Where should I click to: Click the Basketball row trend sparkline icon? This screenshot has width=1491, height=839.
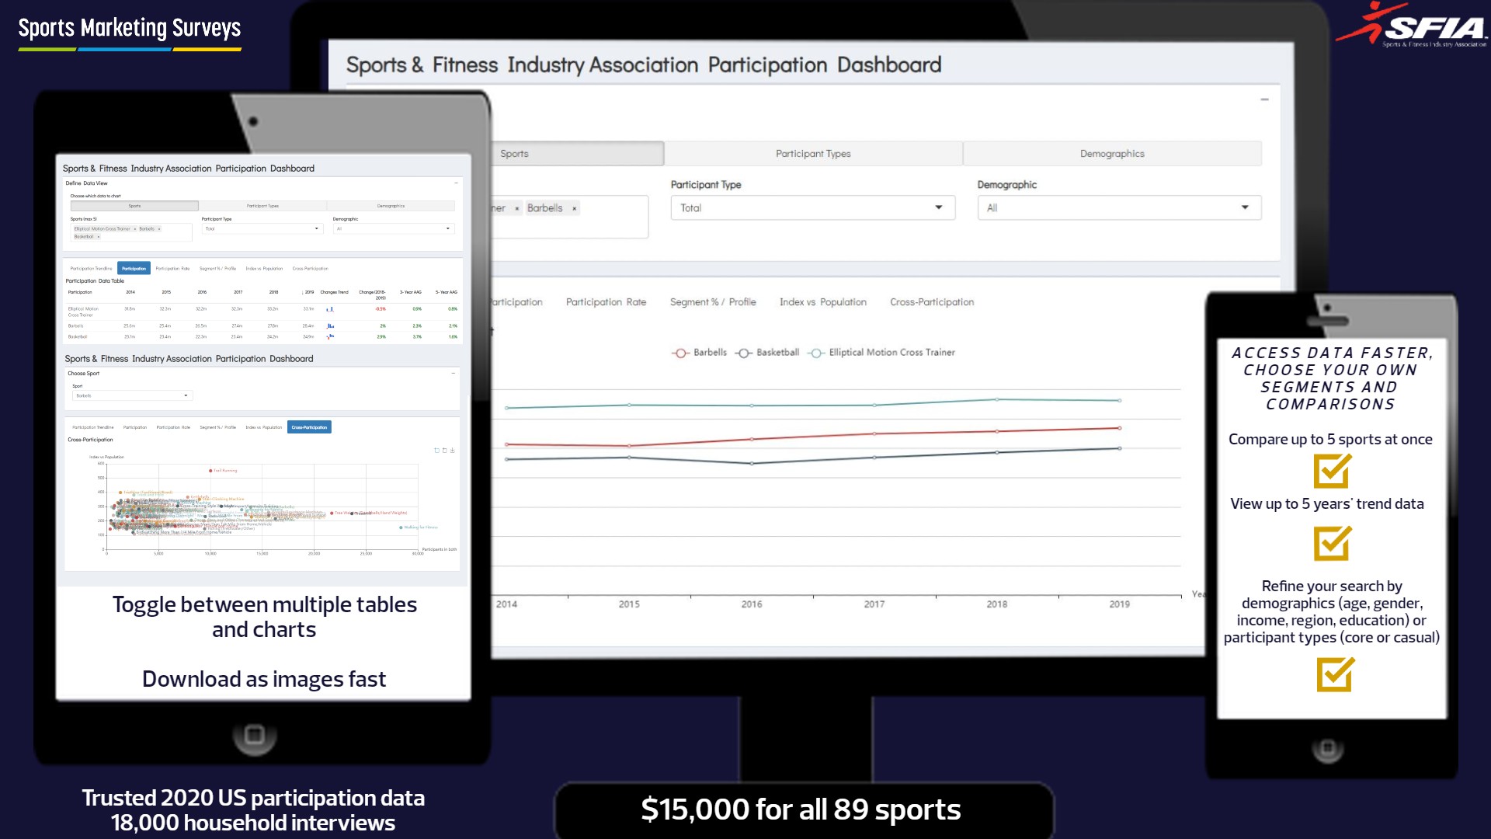tap(330, 337)
